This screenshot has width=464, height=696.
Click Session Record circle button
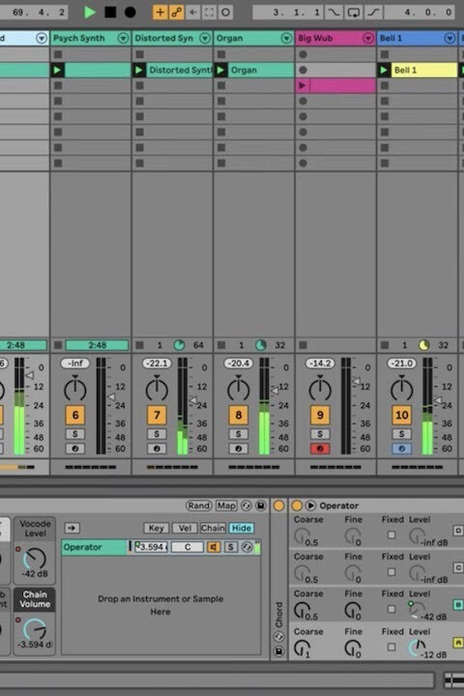[x=225, y=12]
